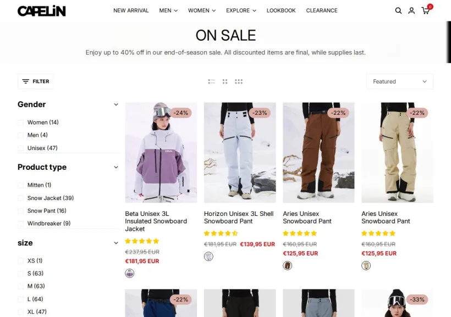Open Horizon Unisex 3L Shell Snowboard Pant link
This screenshot has width=451, height=317.
[x=239, y=218]
